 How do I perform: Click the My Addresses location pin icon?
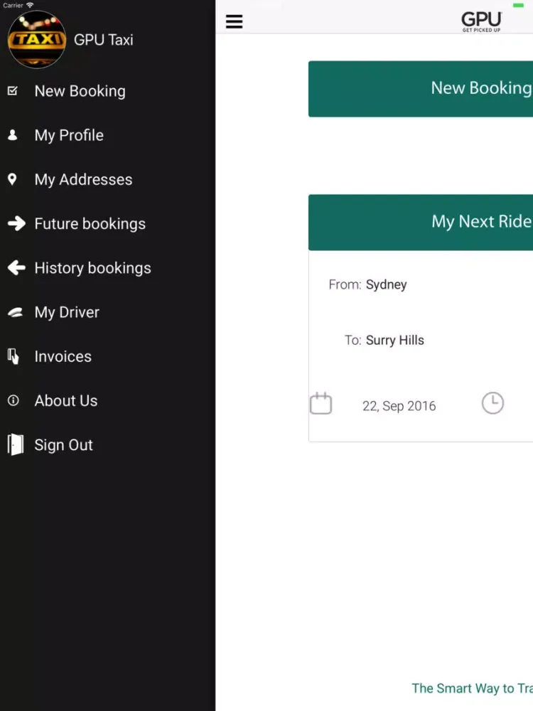click(x=12, y=179)
